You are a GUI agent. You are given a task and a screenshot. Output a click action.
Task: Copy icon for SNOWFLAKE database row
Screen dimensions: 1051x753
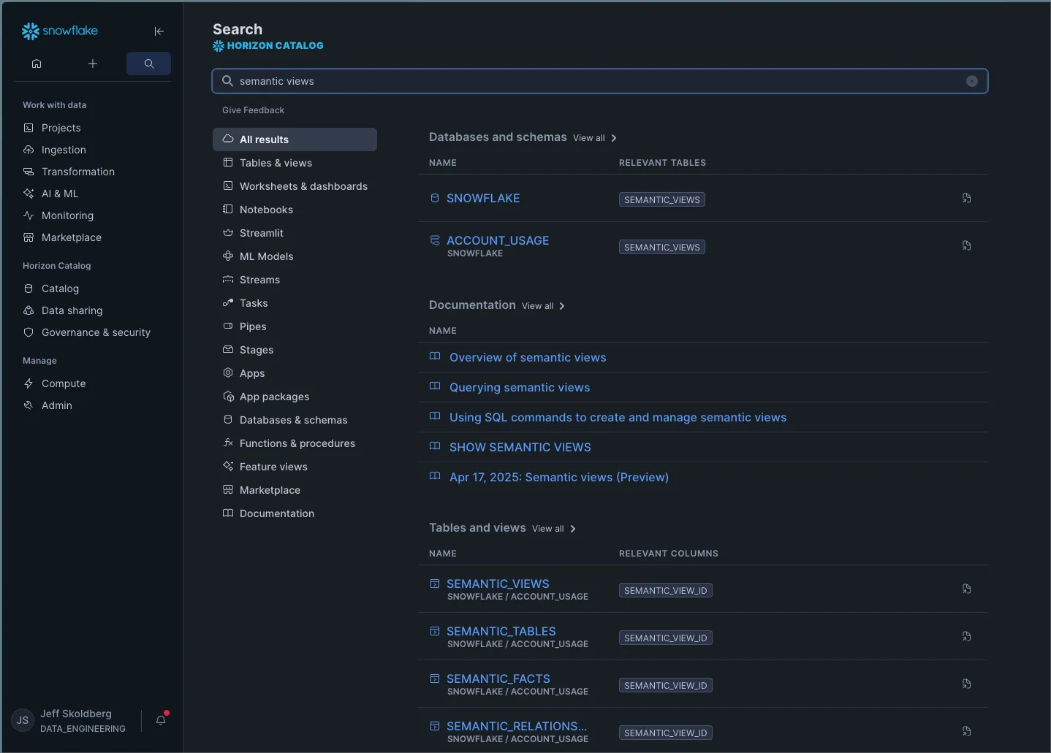(x=966, y=198)
